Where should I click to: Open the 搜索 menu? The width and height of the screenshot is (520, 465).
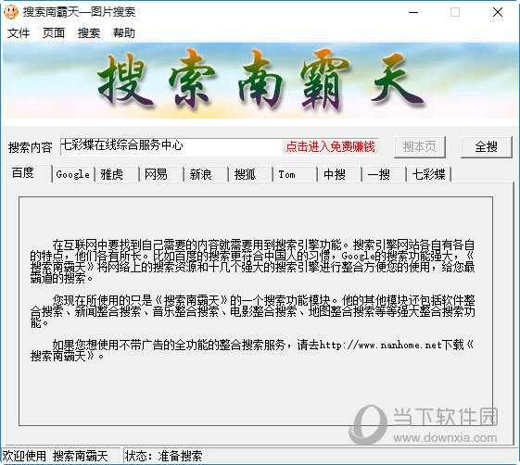[x=89, y=33]
